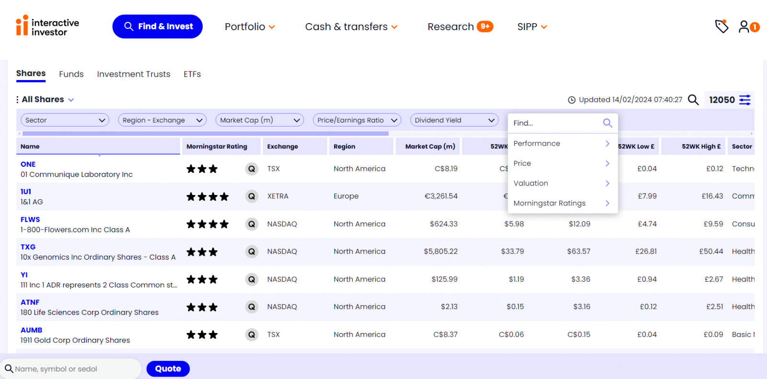Open the column filter settings icon
The height and width of the screenshot is (379, 767).
tap(745, 100)
